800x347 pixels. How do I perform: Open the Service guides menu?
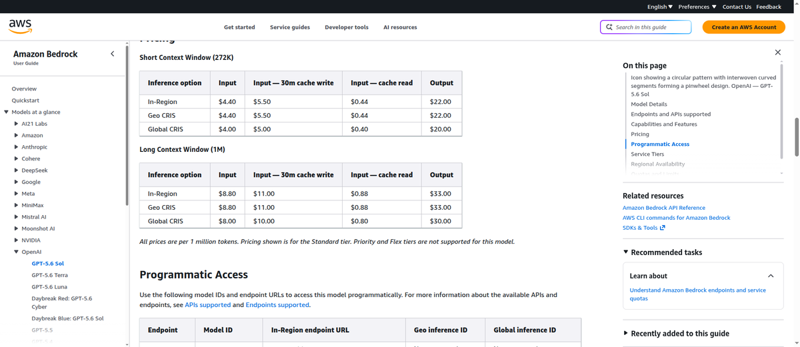point(289,27)
